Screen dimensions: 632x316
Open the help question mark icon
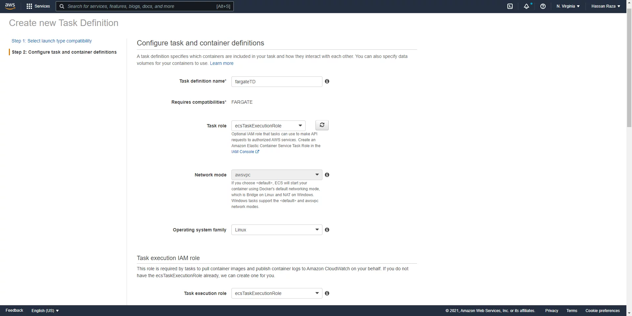pos(543,6)
